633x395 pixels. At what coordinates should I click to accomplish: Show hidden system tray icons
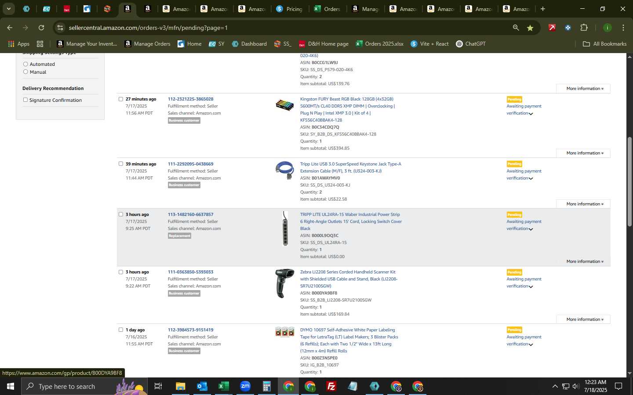point(555,386)
